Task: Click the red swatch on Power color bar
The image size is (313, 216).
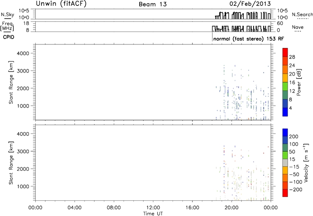Action: [285, 52]
